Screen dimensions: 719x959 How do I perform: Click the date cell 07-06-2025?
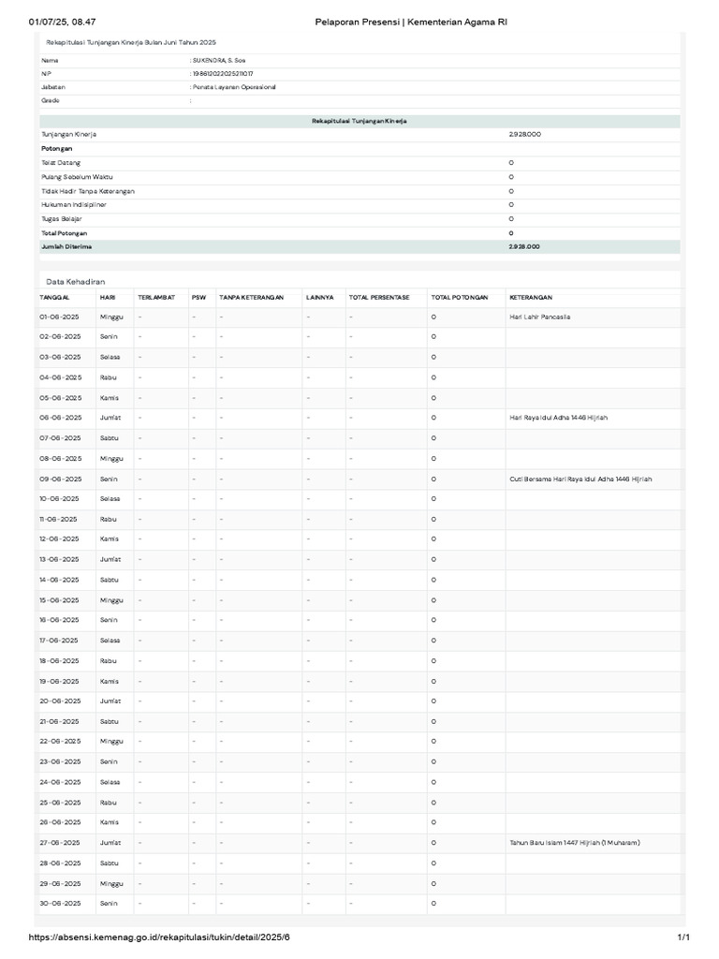tap(61, 438)
